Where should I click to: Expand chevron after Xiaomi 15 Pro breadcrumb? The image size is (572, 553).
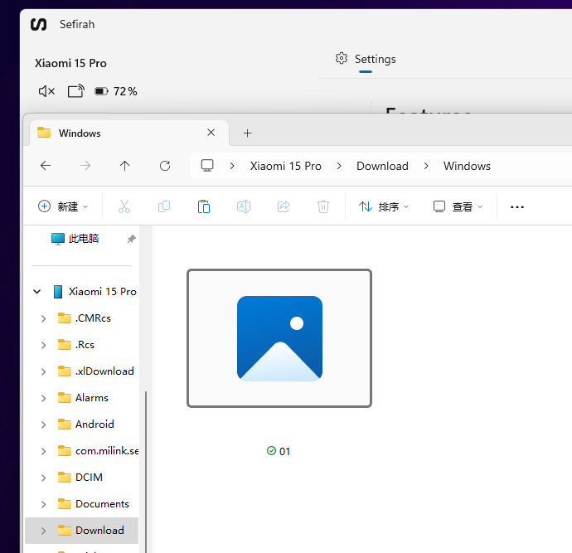click(x=339, y=166)
